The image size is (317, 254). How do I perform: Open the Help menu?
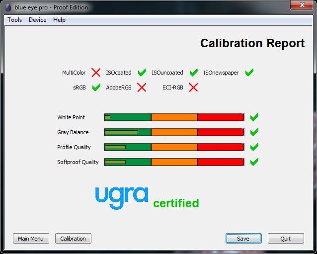click(59, 20)
